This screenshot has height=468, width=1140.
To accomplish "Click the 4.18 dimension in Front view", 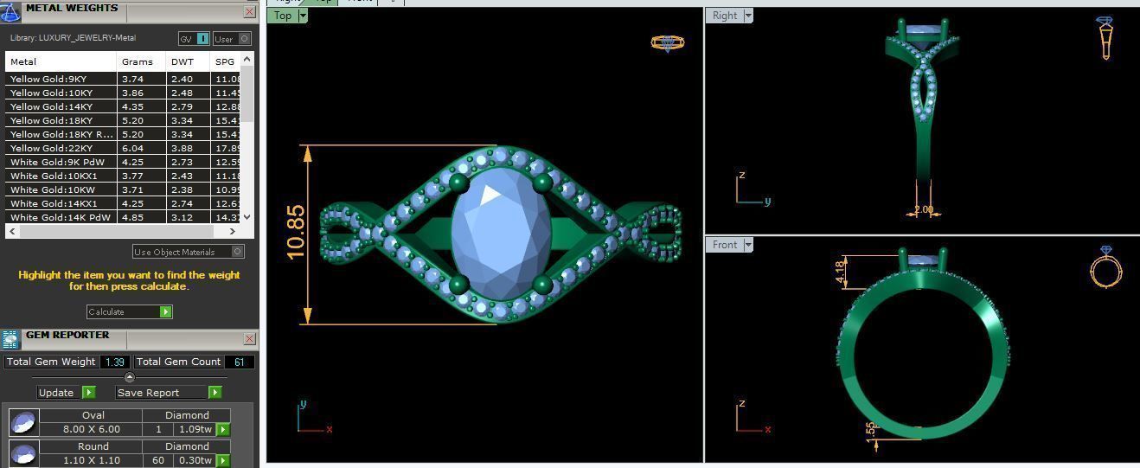I will click(x=840, y=272).
